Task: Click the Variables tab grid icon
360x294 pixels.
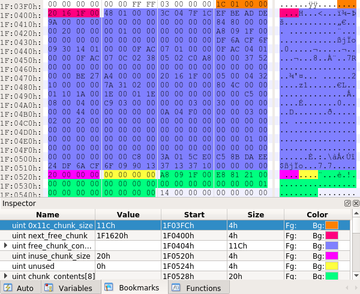Action: tap(49, 287)
